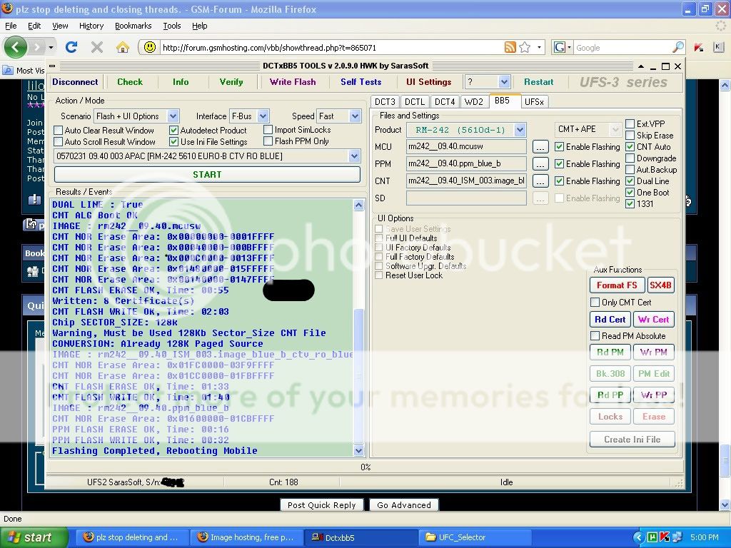
Task: Switch to the UFSx tab
Action: (534, 101)
